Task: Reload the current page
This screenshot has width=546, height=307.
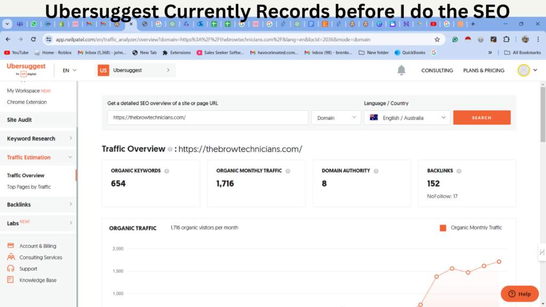Action: pyautogui.click(x=34, y=39)
